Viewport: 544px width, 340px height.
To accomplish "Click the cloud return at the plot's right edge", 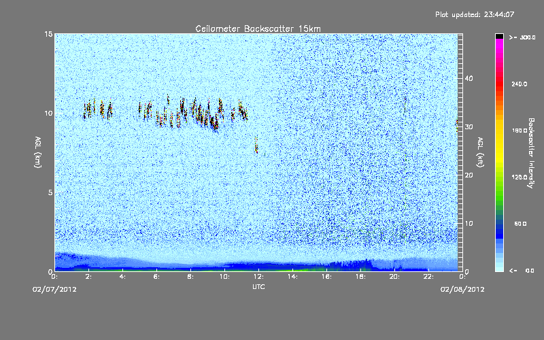I will tap(457, 125).
